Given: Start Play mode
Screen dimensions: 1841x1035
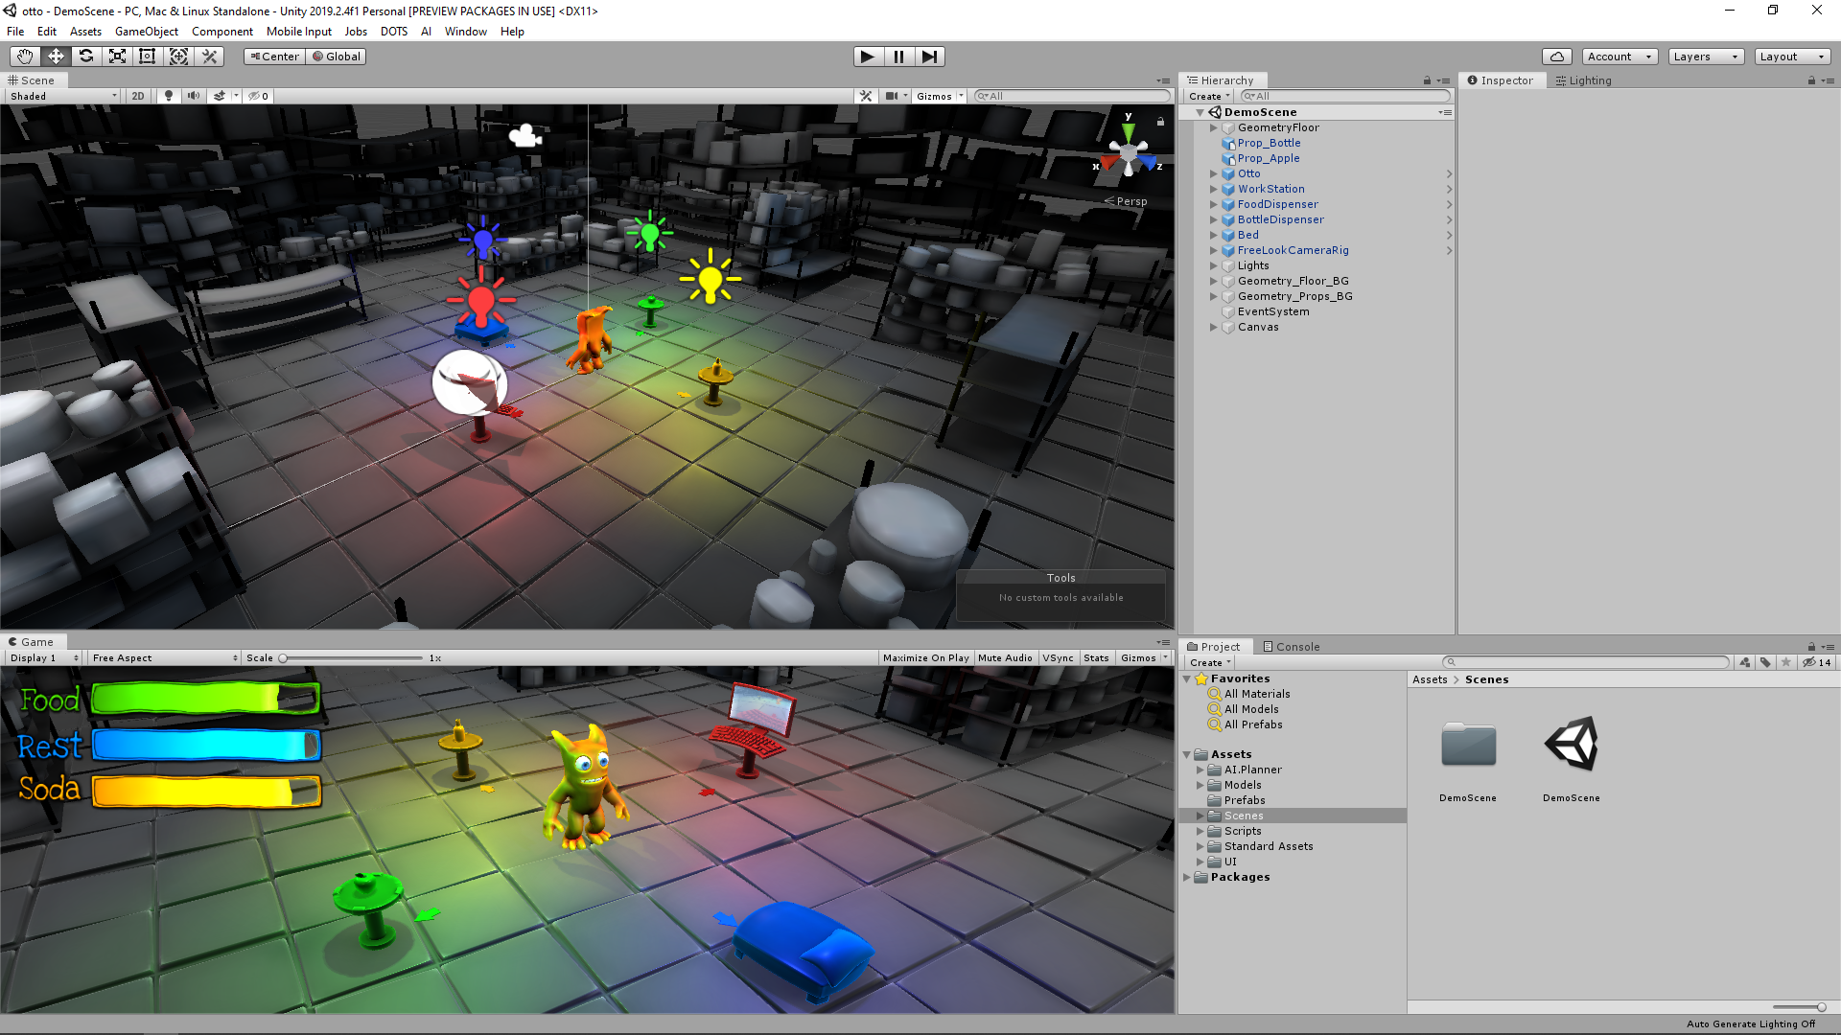Looking at the screenshot, I should point(868,57).
